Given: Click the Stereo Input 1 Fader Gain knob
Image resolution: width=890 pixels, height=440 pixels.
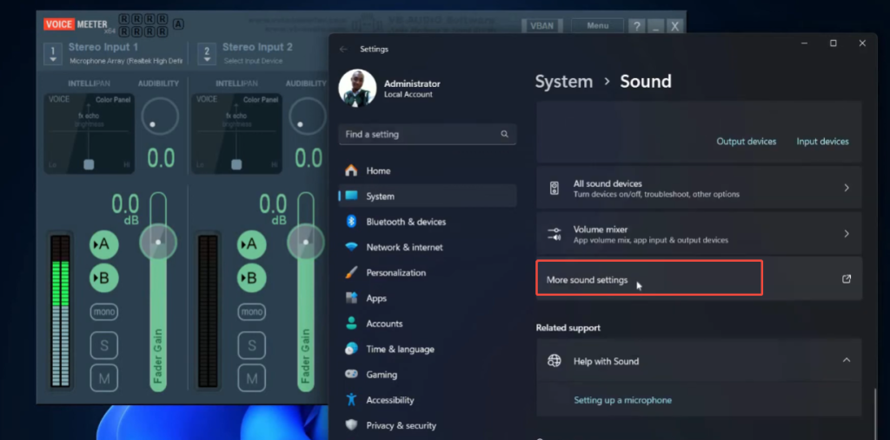Looking at the screenshot, I should 158,243.
